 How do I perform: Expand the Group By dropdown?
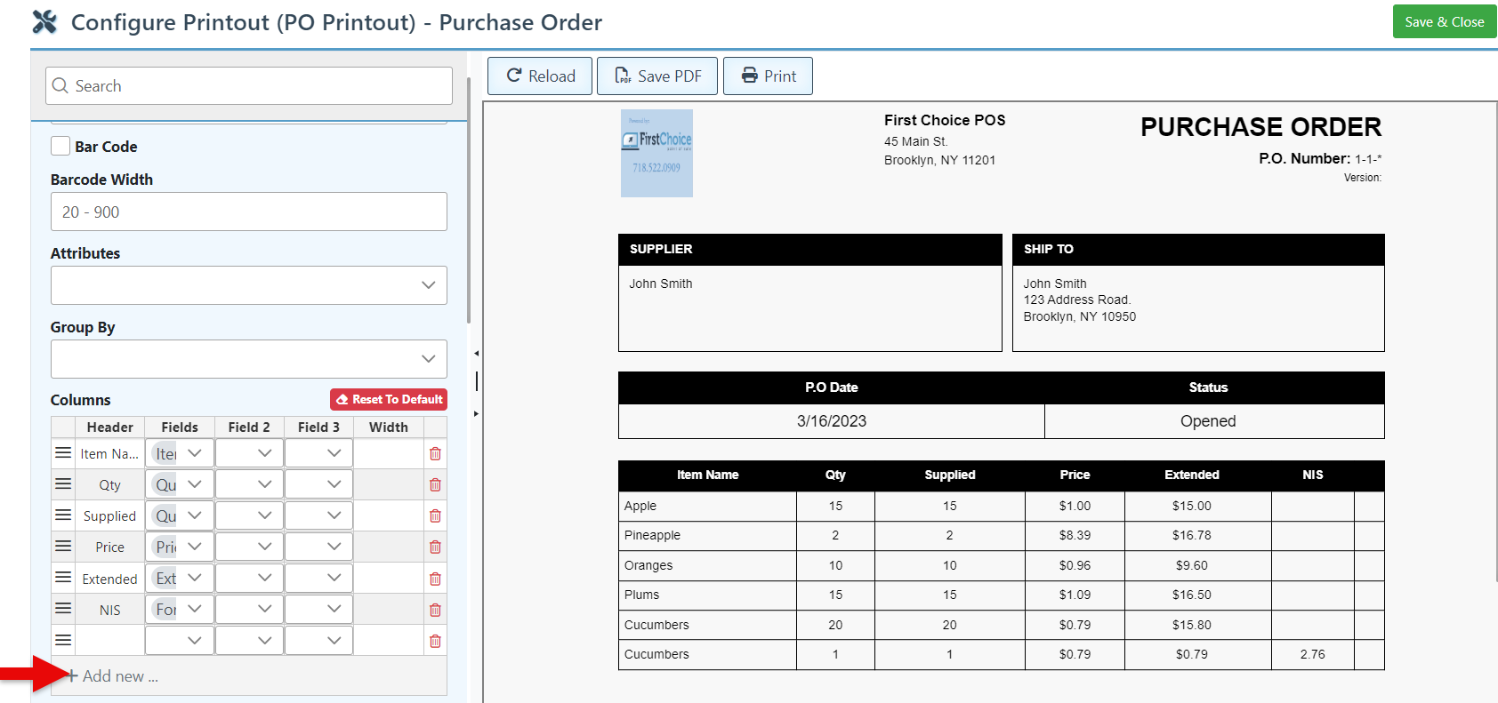249,359
